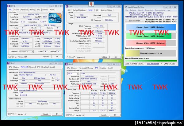Click the DRAM Frequency value 1308.0 MHz
The height and width of the screenshot is (126, 184).
[x=99, y=26]
